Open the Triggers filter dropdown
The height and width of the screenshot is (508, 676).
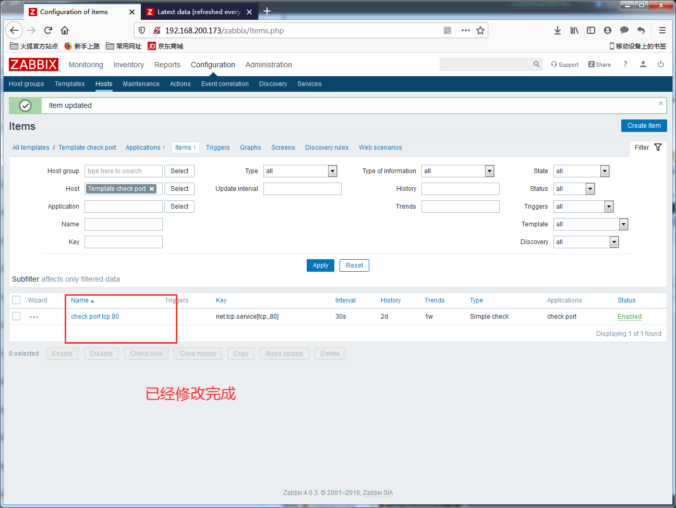pyautogui.click(x=584, y=207)
